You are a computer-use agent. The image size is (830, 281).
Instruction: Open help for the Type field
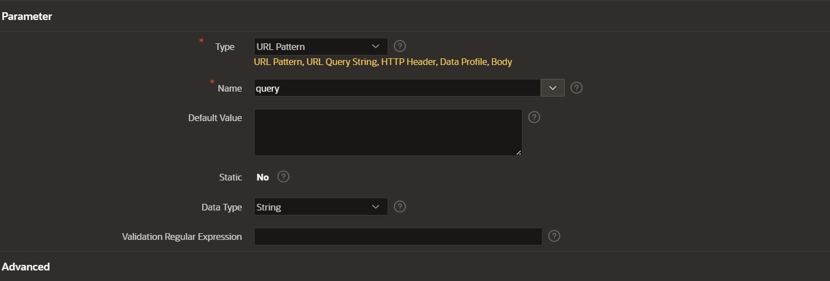pos(399,46)
